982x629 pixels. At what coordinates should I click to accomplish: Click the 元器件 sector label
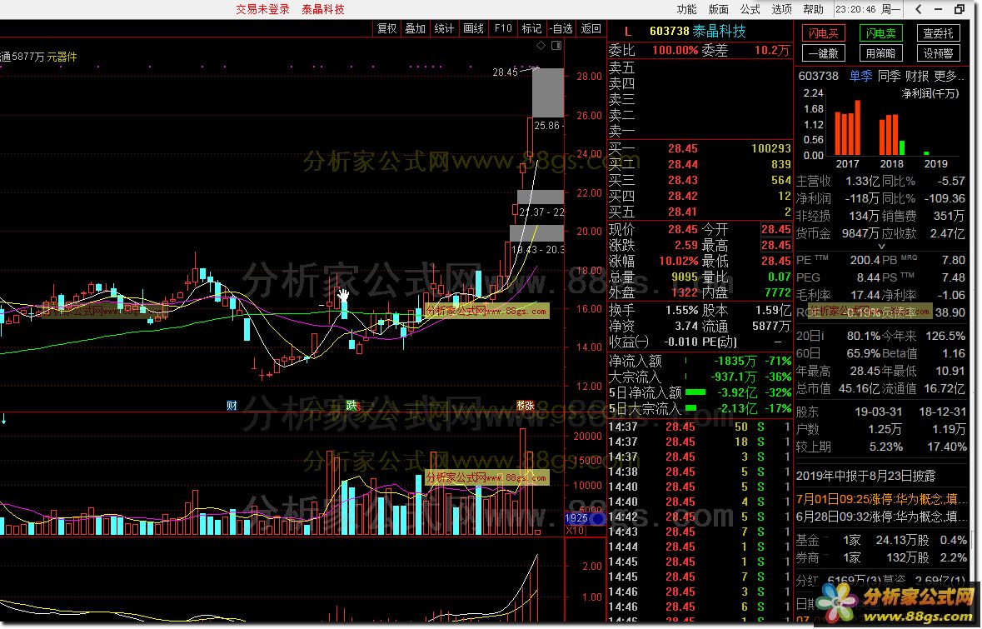62,57
